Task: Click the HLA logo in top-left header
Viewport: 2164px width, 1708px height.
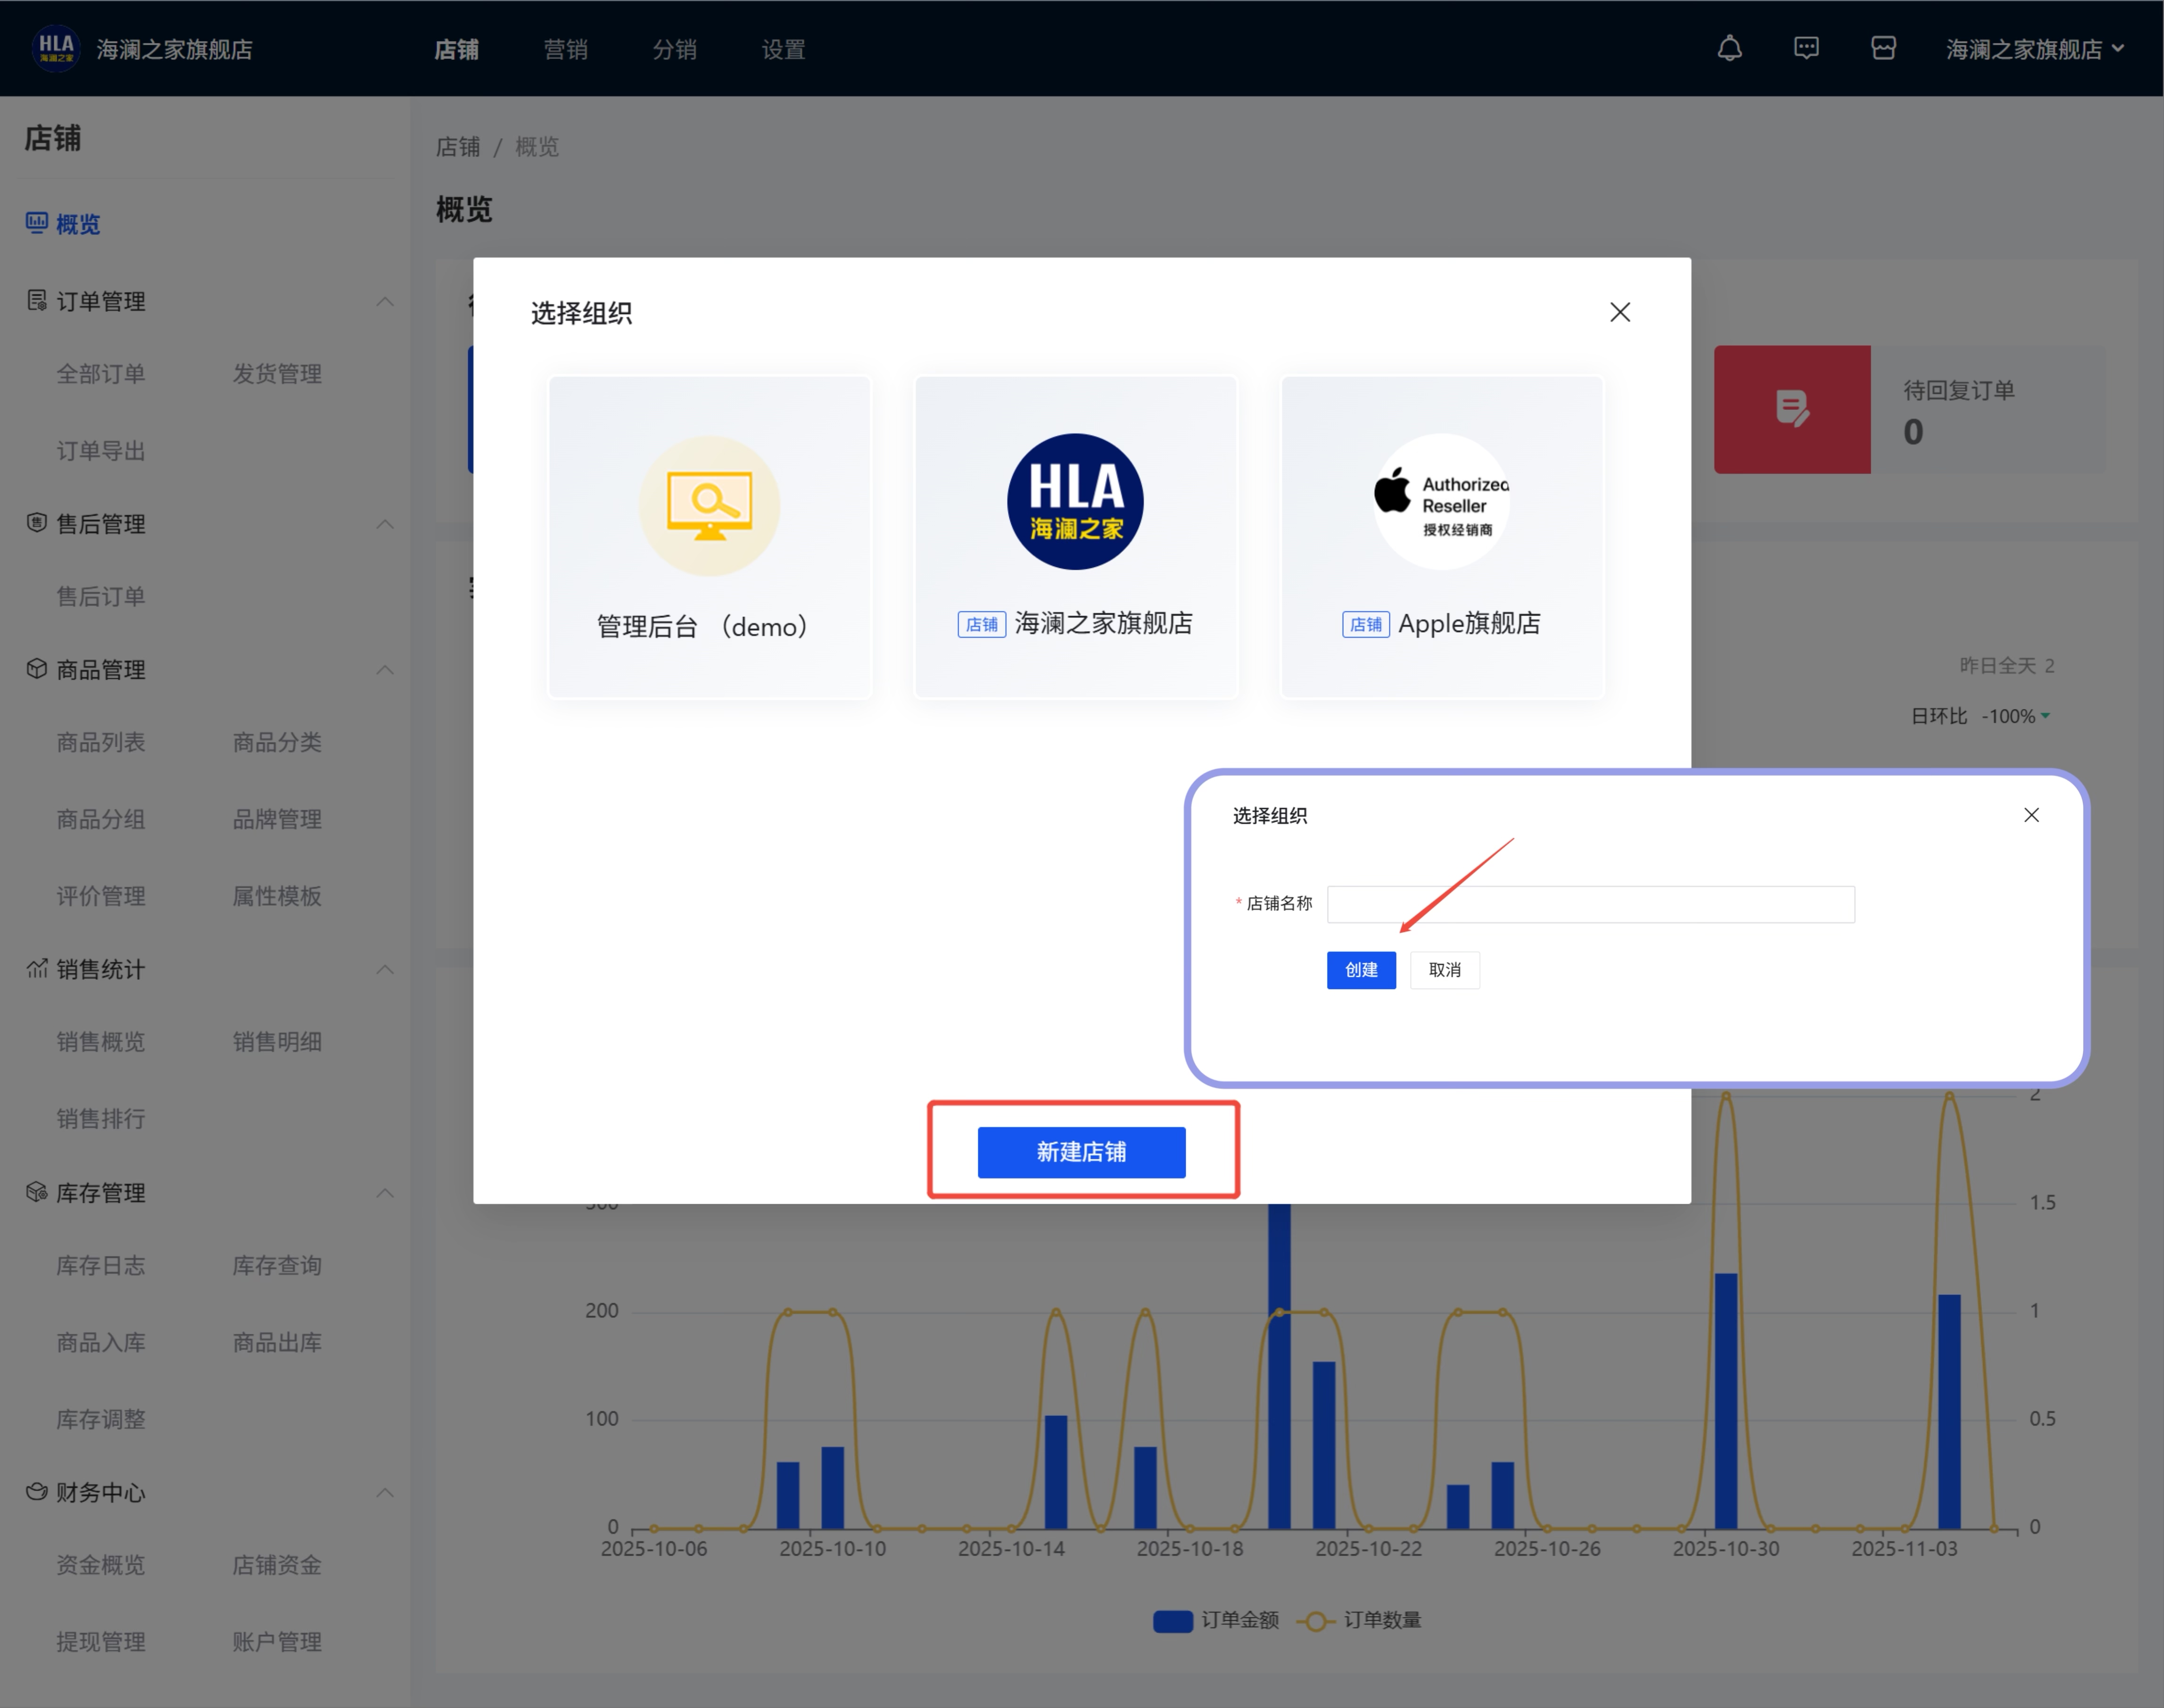Action: tap(55, 48)
